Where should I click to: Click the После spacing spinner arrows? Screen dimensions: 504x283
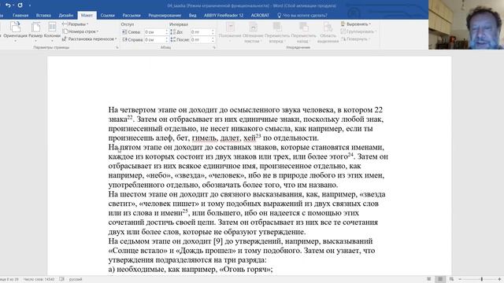coord(213,40)
